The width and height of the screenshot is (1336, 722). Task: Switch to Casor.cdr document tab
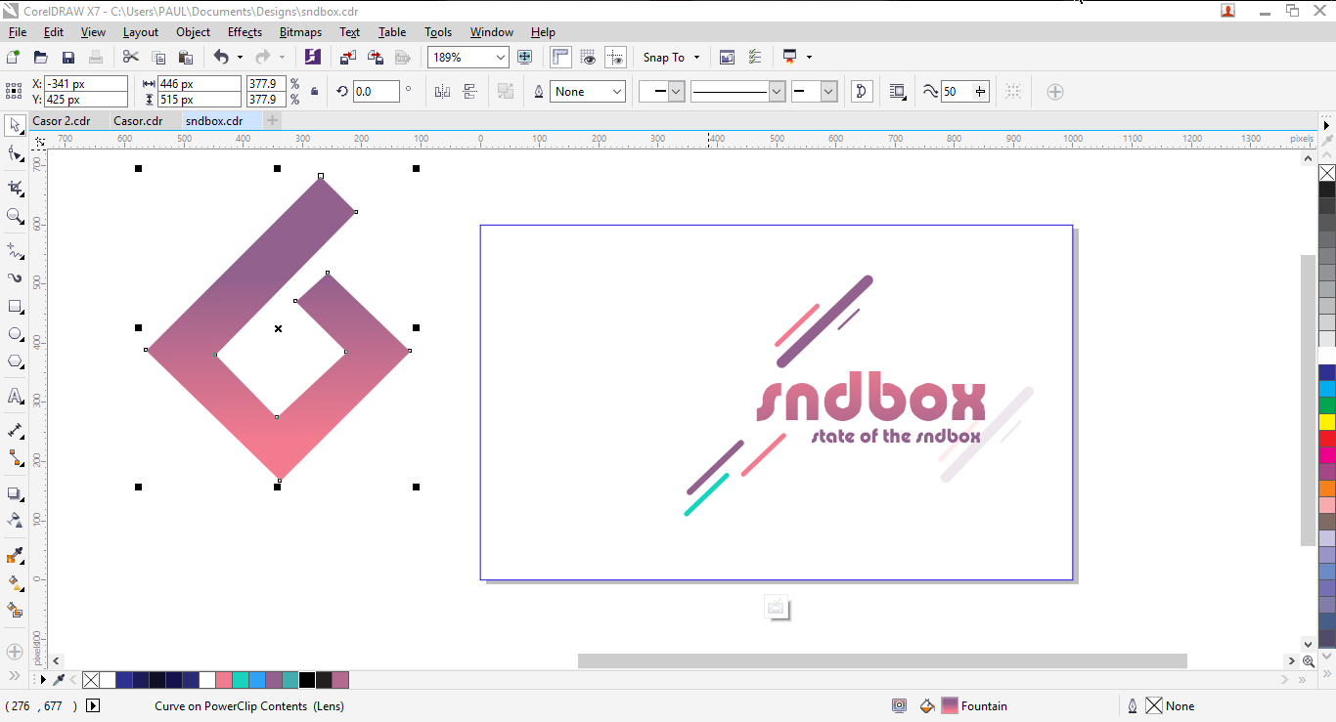(138, 121)
